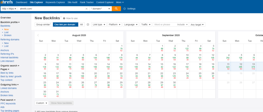Open the Any target dropdown

click(197, 24)
